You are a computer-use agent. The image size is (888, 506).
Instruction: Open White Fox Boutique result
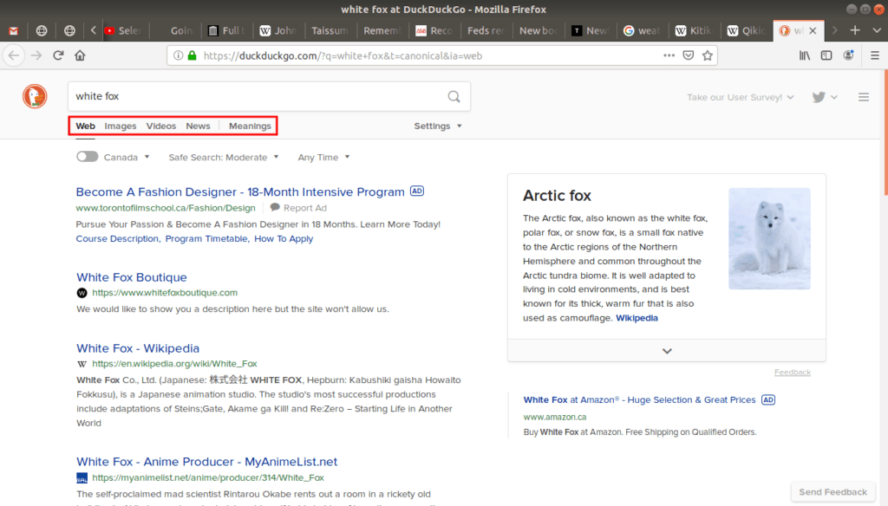(x=132, y=276)
